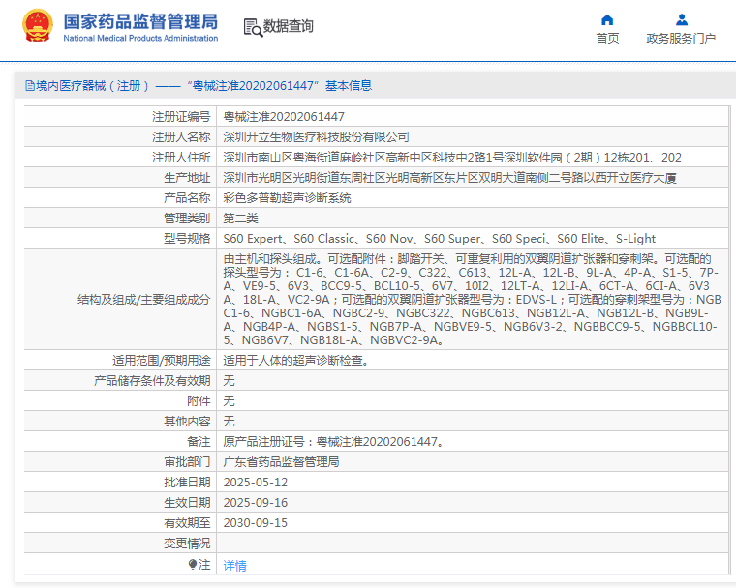Click 国家药品监督管理局 site title
The width and height of the screenshot is (736, 588).
(140, 21)
